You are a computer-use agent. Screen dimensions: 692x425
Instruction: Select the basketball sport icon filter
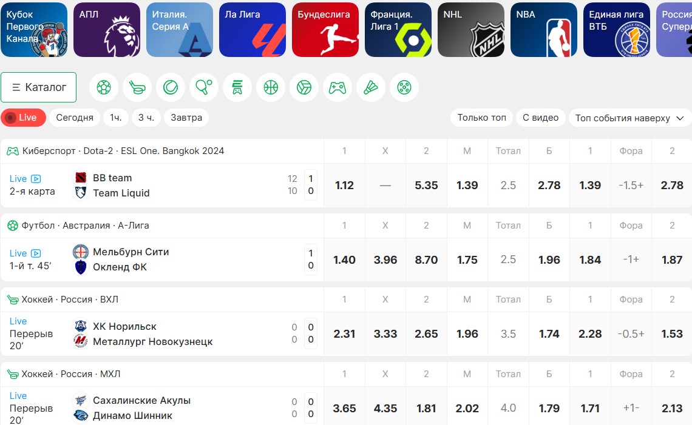271,87
